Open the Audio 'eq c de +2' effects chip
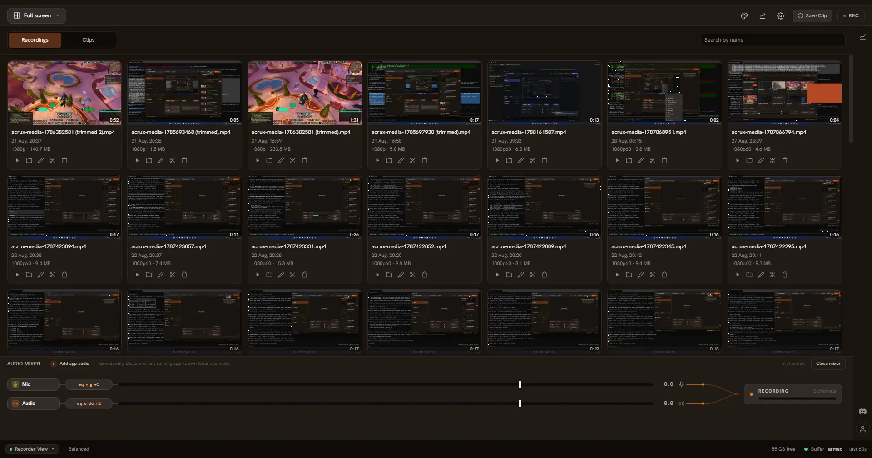 (89, 404)
